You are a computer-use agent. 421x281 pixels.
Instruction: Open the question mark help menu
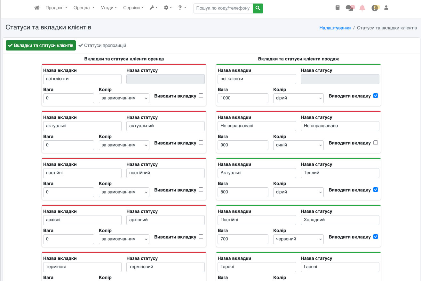tap(182, 8)
